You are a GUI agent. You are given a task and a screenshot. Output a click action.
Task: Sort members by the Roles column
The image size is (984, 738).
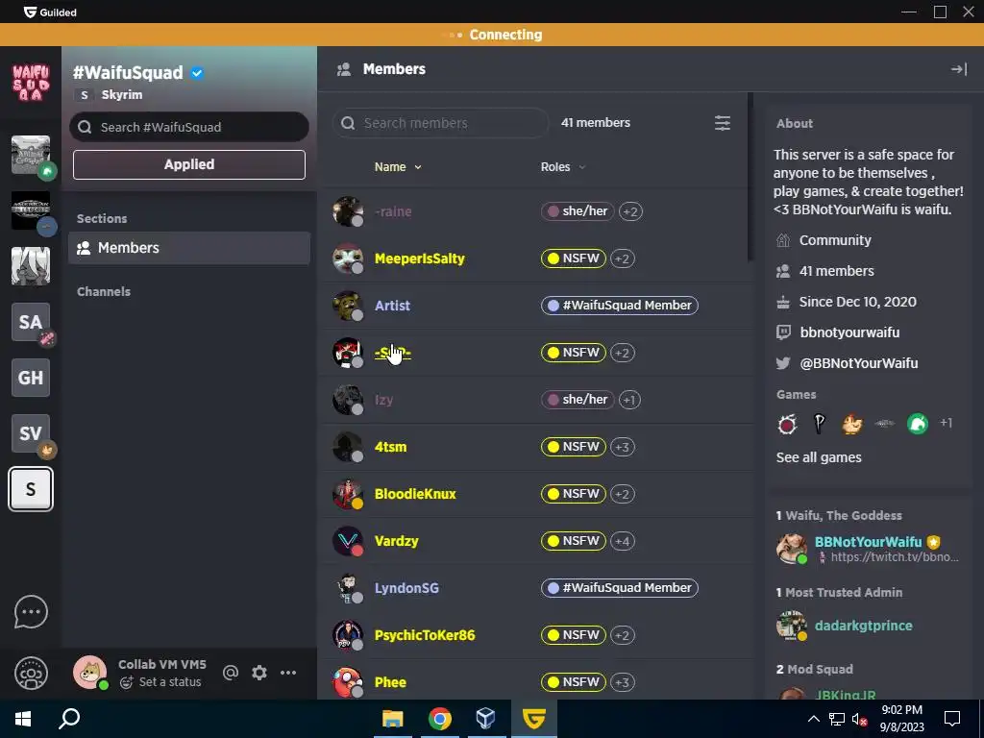tap(563, 167)
